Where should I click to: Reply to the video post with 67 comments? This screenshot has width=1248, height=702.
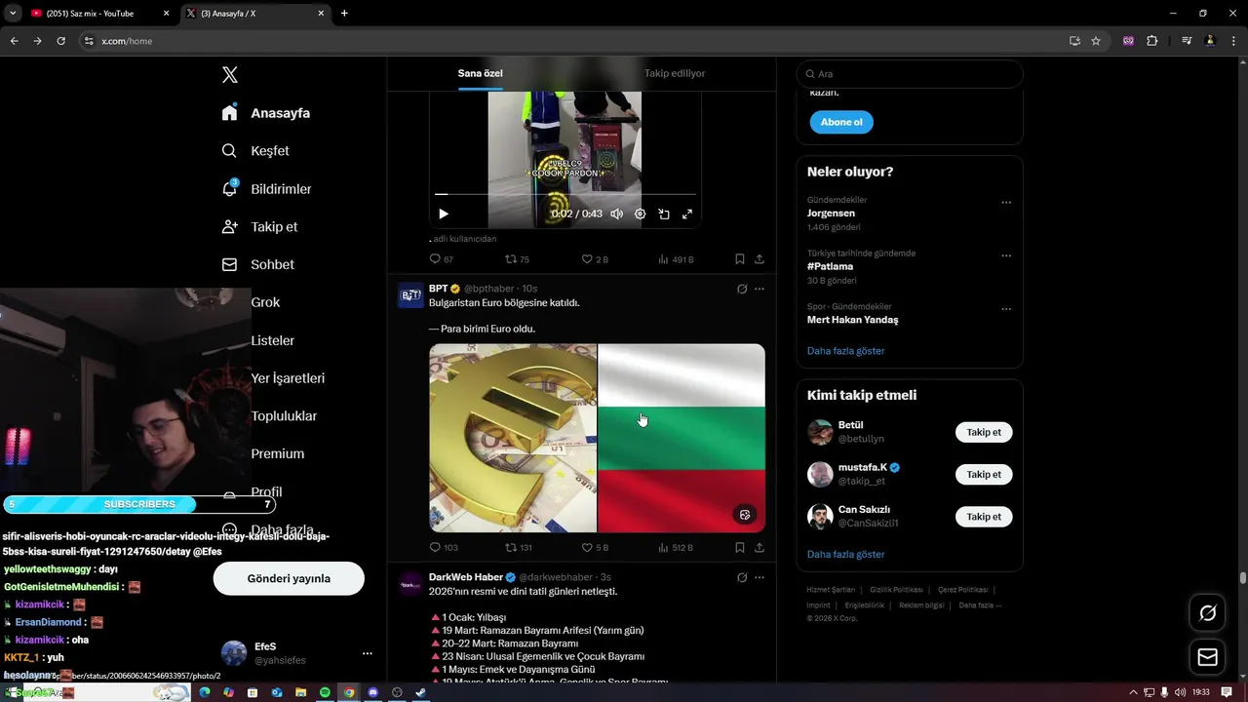click(442, 259)
